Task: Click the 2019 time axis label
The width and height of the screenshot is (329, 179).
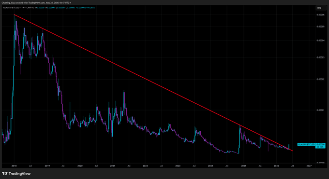Action: point(47,166)
